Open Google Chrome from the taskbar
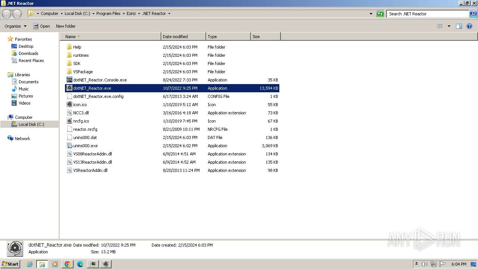This screenshot has width=478, height=269. [x=68, y=264]
